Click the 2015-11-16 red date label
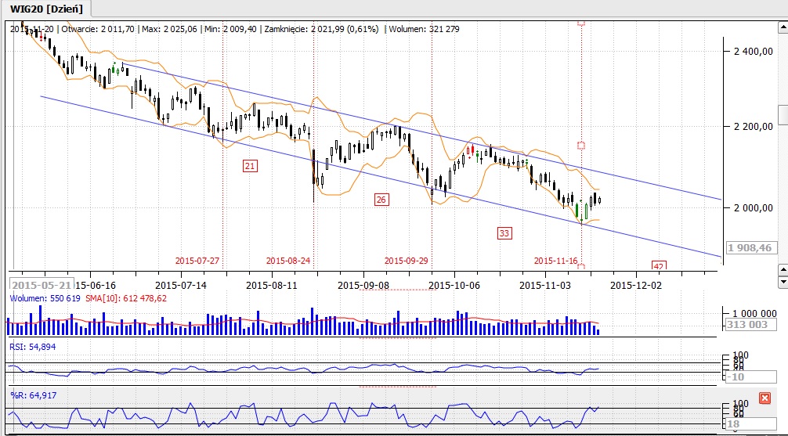 [555, 261]
